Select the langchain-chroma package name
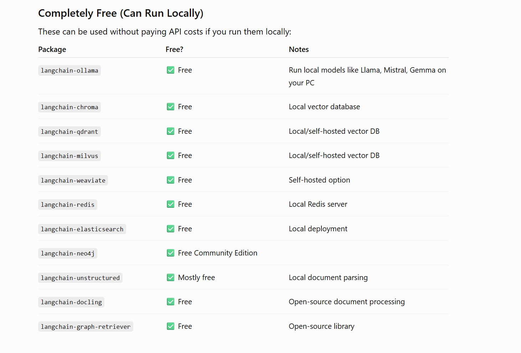The image size is (521, 353). coord(69,107)
